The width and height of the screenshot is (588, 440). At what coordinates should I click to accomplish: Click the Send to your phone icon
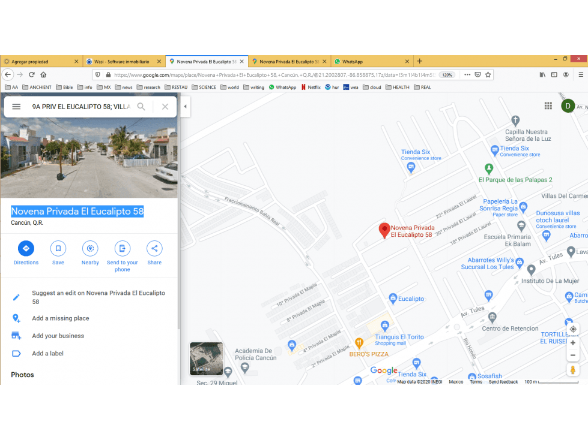pyautogui.click(x=123, y=248)
